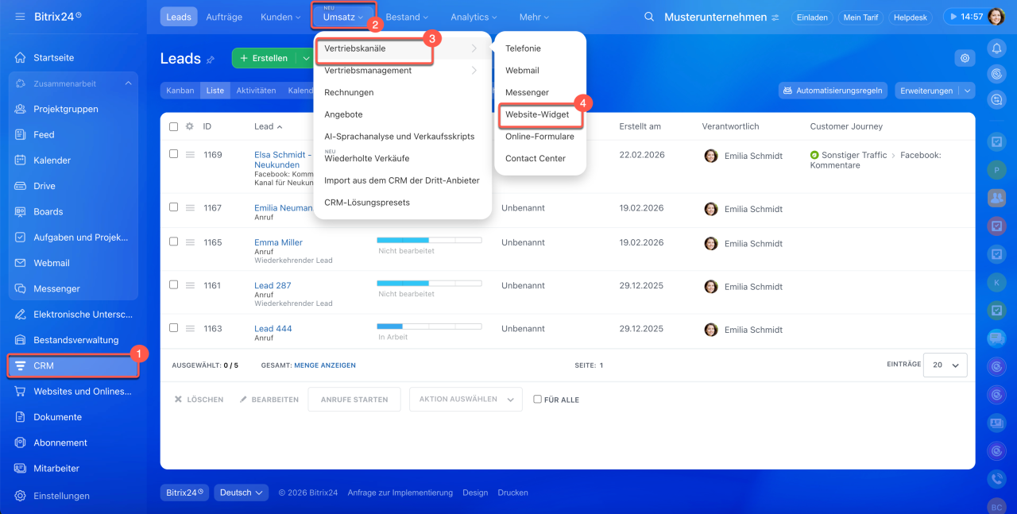The height and width of the screenshot is (514, 1017).
Task: Pin the Leads page with pin icon
Action: 211,60
